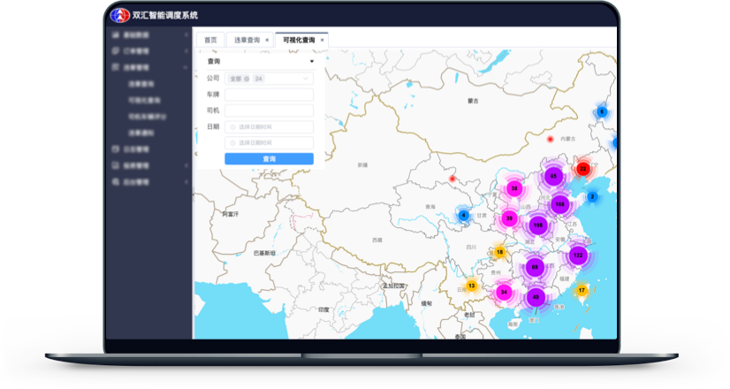Click the first 选择日期时间 date field
Viewport: 730px width, 389px height.
[269, 126]
